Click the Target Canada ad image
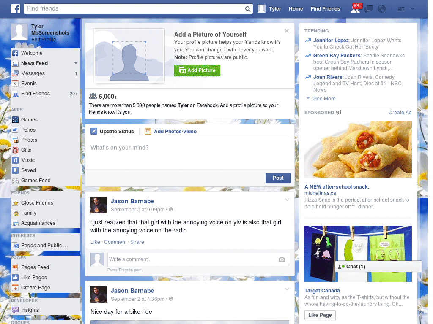This screenshot has height=324, width=433. coord(358,254)
